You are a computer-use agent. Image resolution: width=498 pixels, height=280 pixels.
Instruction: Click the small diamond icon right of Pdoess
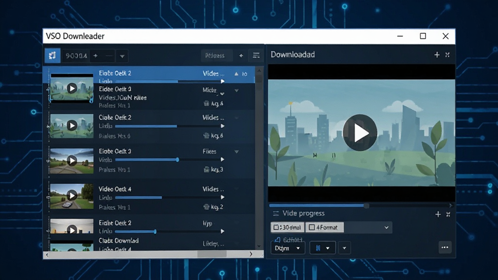(241, 56)
